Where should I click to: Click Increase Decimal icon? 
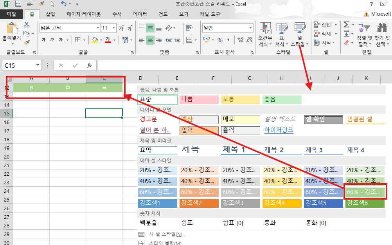(x=240, y=40)
